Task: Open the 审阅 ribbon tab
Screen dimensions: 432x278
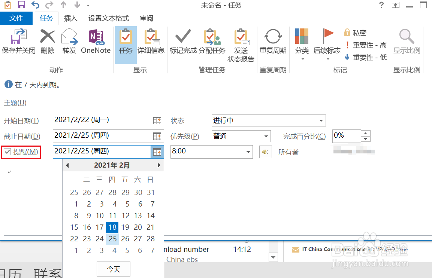Action: 146,18
